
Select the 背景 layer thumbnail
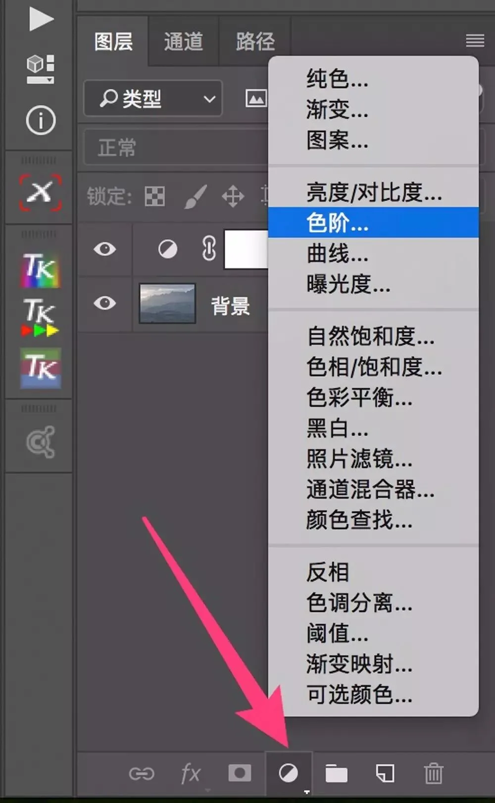coord(167,303)
